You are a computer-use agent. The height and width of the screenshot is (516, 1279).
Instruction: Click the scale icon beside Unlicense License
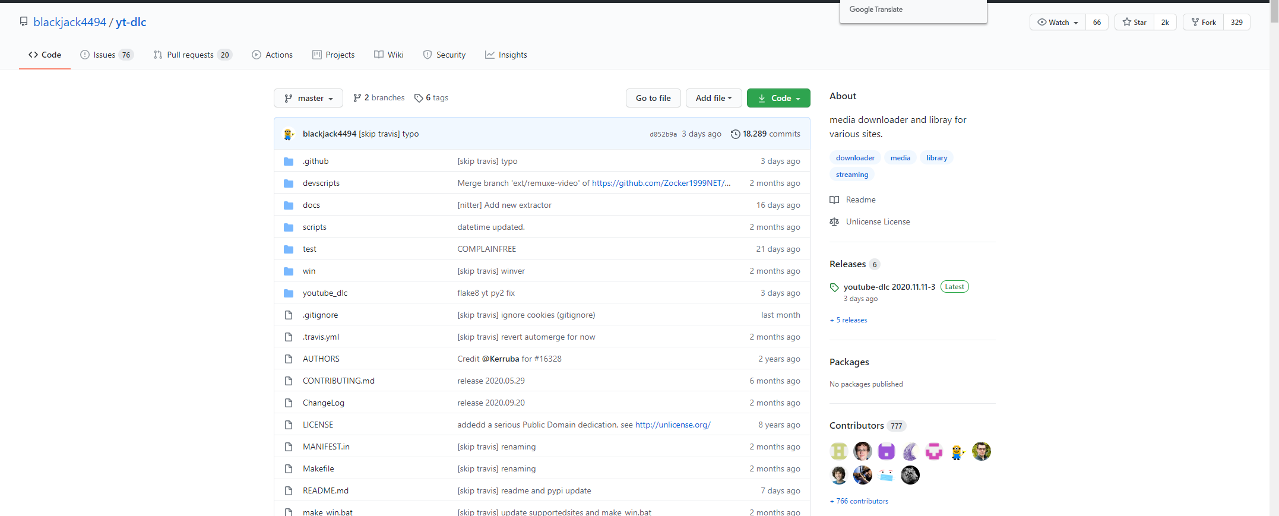[x=834, y=222]
